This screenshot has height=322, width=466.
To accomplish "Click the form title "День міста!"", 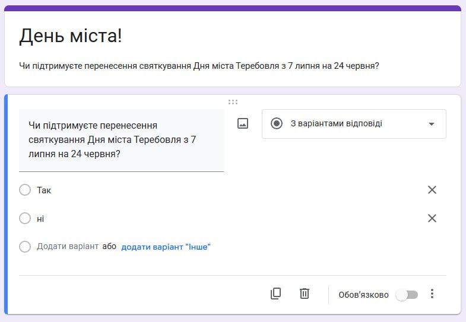I will pyautogui.click(x=71, y=36).
